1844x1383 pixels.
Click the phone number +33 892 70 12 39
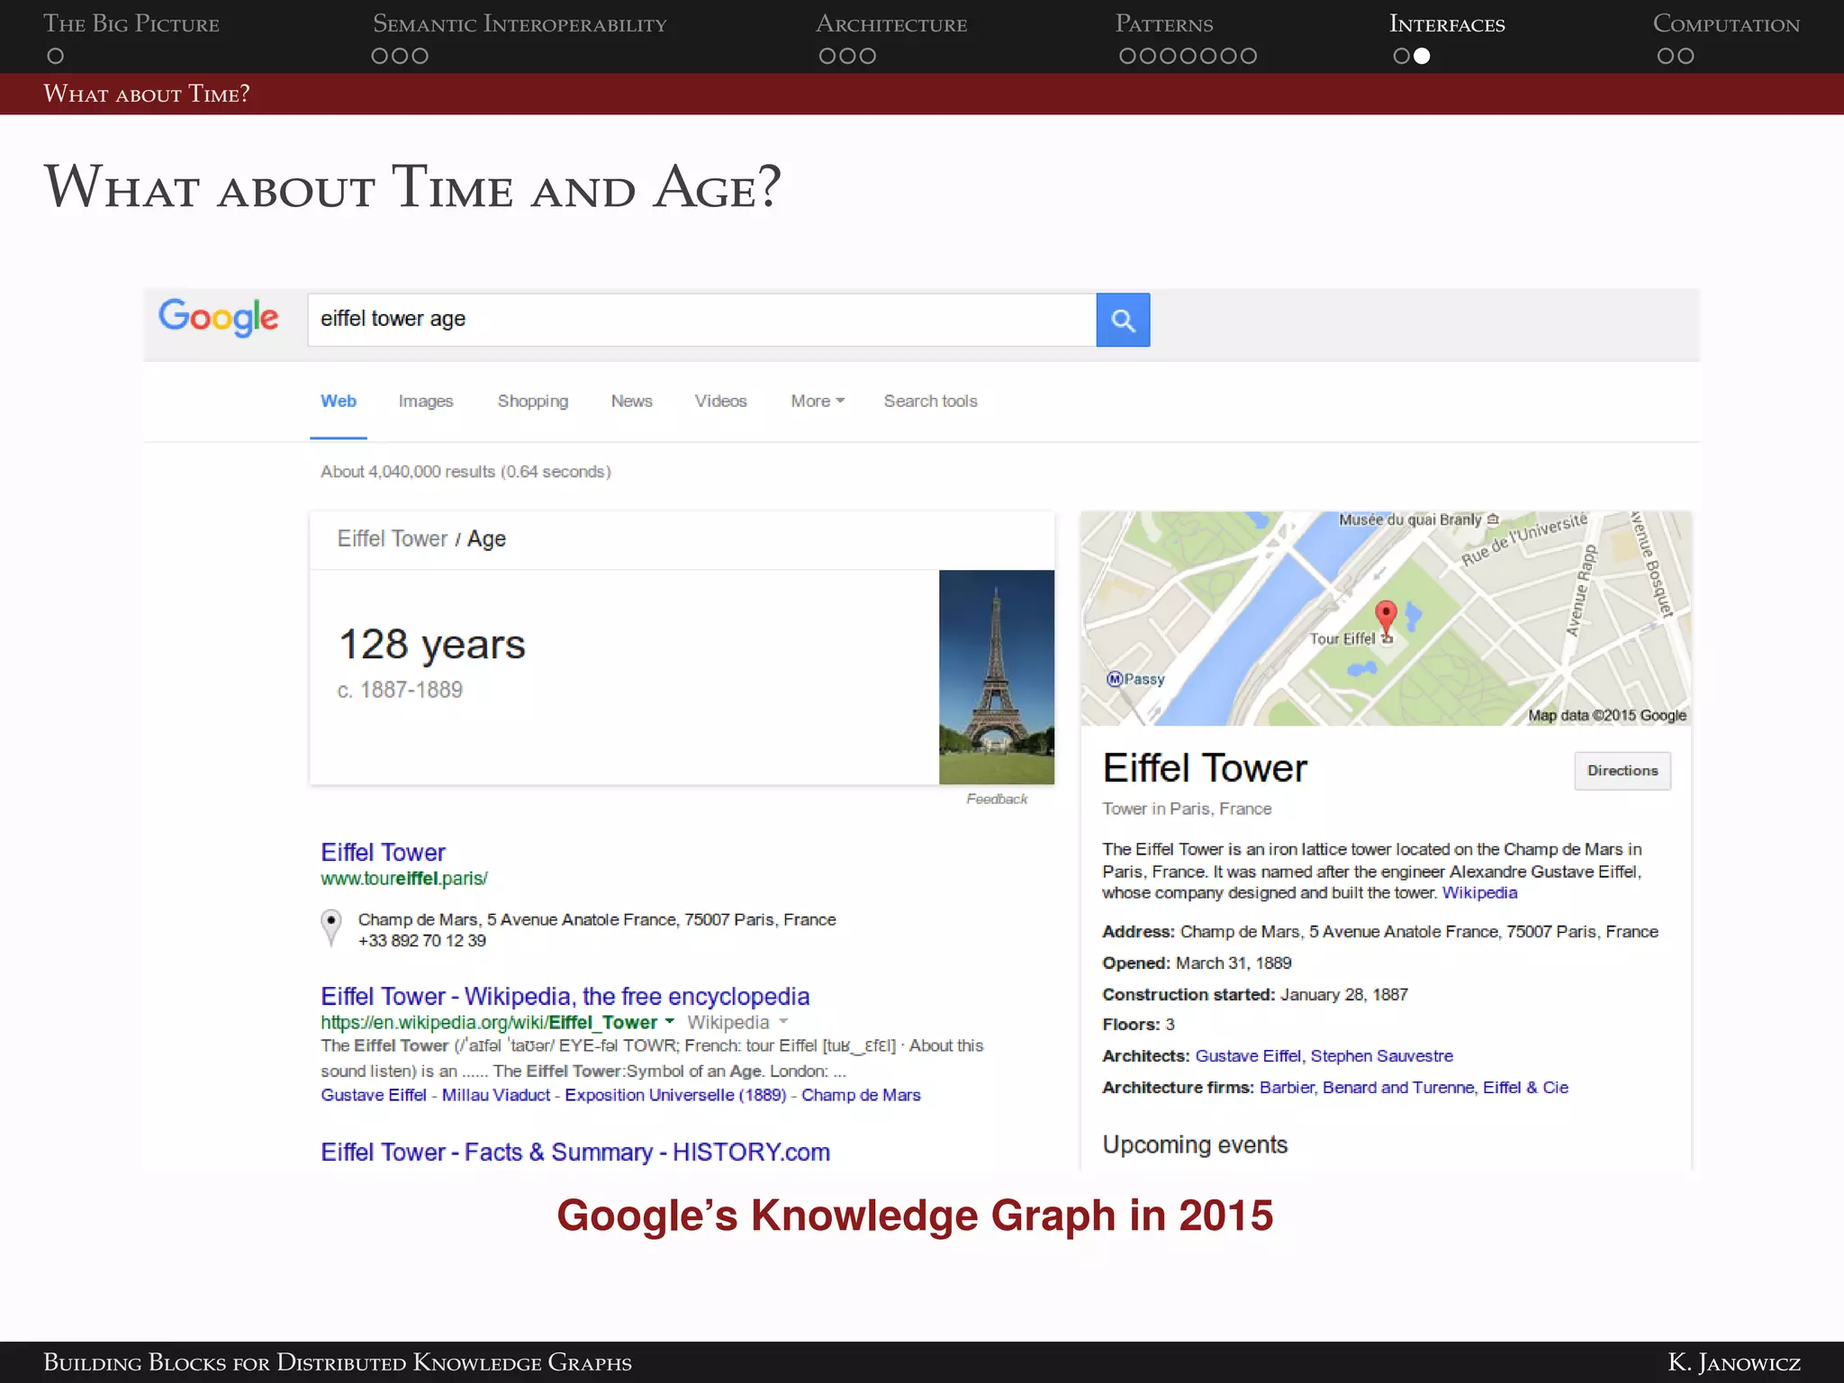(422, 941)
